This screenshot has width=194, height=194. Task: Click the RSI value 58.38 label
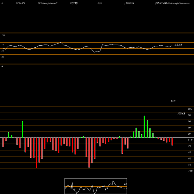point(178,45)
